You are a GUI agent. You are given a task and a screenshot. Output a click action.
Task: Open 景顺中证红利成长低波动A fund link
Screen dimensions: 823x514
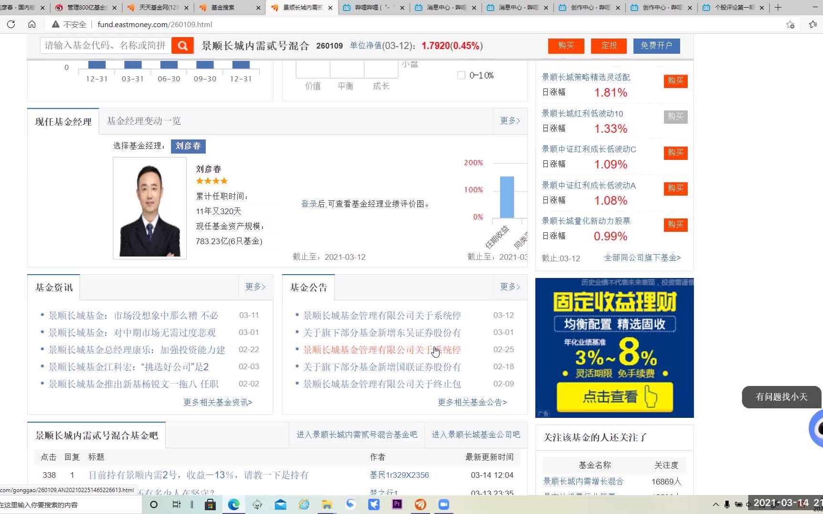(589, 185)
